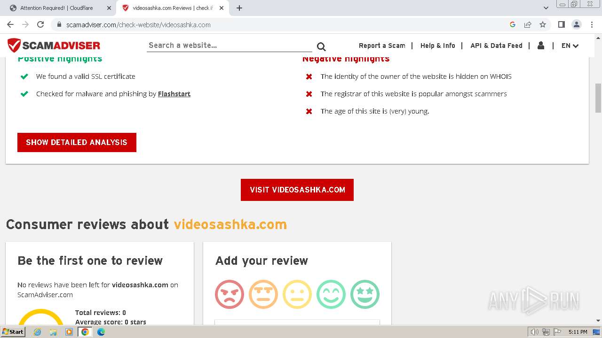Click 'The age of this site is (very) young' text

(375, 111)
